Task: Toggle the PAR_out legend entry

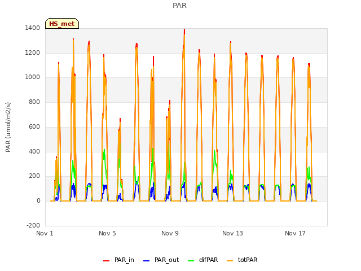Action: pyautogui.click(x=161, y=260)
